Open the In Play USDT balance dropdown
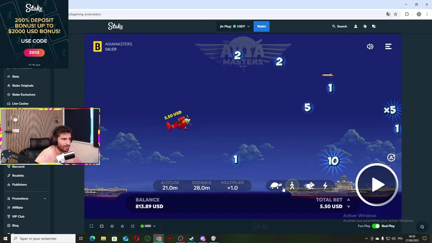Image resolution: width=432 pixels, height=243 pixels. (235, 26)
